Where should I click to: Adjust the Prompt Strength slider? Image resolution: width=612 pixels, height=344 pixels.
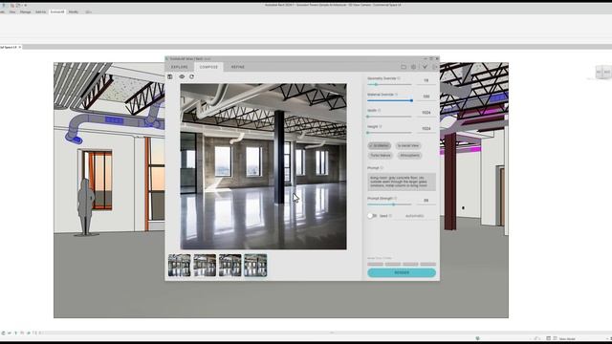click(389, 204)
